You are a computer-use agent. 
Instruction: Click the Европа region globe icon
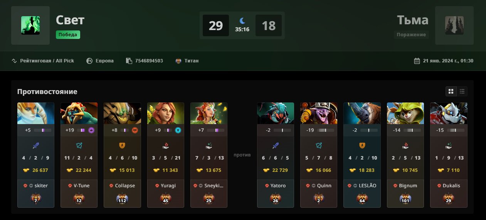(x=89, y=61)
